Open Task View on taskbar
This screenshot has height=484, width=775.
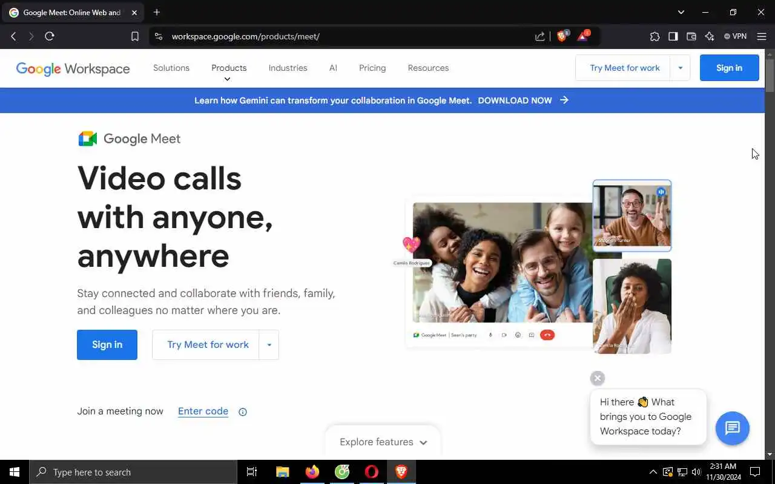click(x=252, y=472)
